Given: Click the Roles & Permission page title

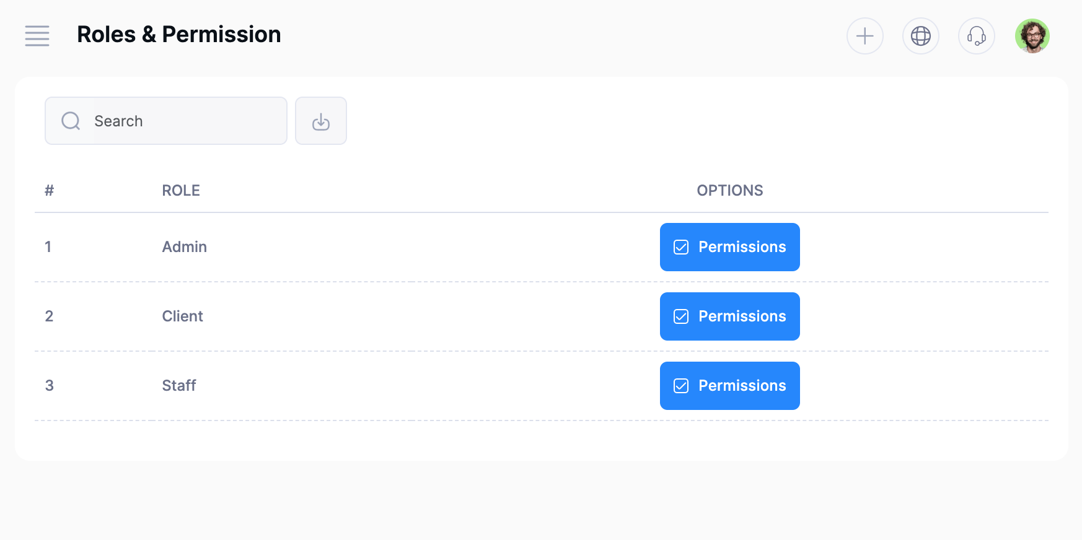Looking at the screenshot, I should click(178, 35).
